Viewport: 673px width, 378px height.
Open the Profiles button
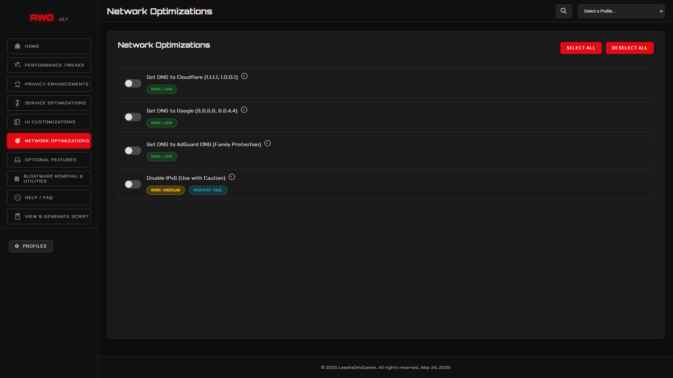[x=31, y=246]
